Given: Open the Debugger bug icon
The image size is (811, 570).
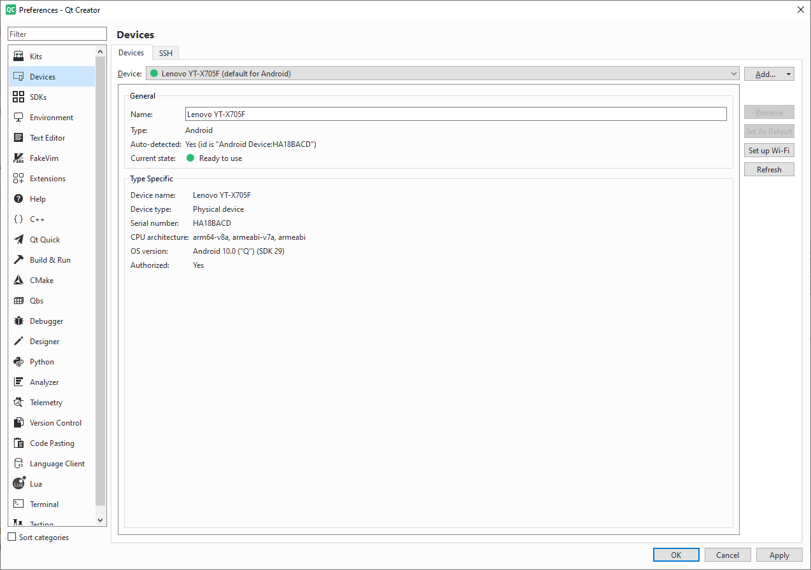Looking at the screenshot, I should pyautogui.click(x=18, y=321).
